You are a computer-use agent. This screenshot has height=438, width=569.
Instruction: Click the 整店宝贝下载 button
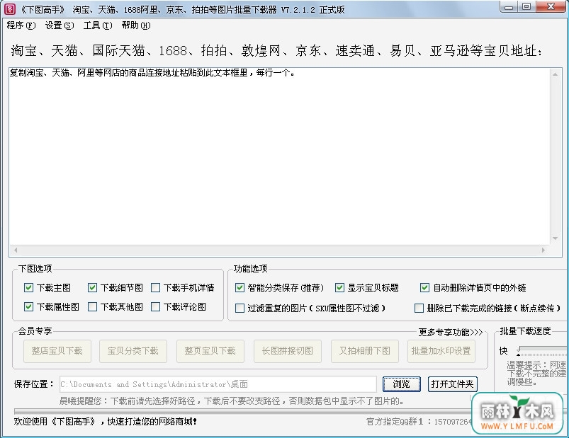click(x=57, y=351)
